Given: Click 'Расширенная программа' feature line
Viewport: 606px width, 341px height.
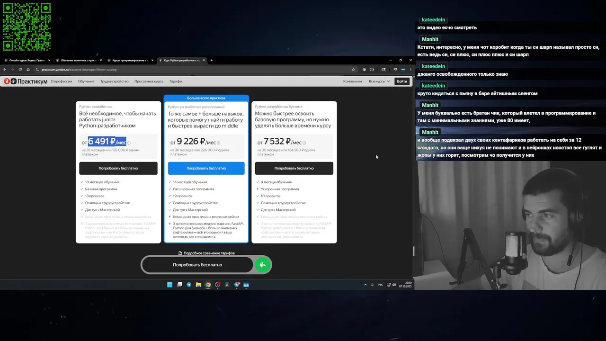Looking at the screenshot, I should [x=193, y=189].
